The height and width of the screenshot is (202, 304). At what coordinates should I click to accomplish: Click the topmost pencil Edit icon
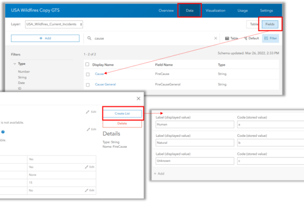click(x=91, y=112)
